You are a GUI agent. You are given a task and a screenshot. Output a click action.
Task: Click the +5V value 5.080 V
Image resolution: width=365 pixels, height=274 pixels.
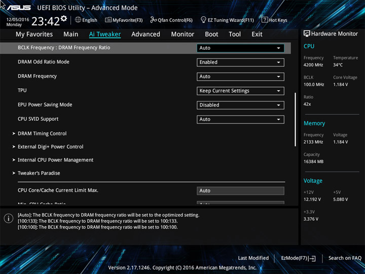(x=341, y=199)
